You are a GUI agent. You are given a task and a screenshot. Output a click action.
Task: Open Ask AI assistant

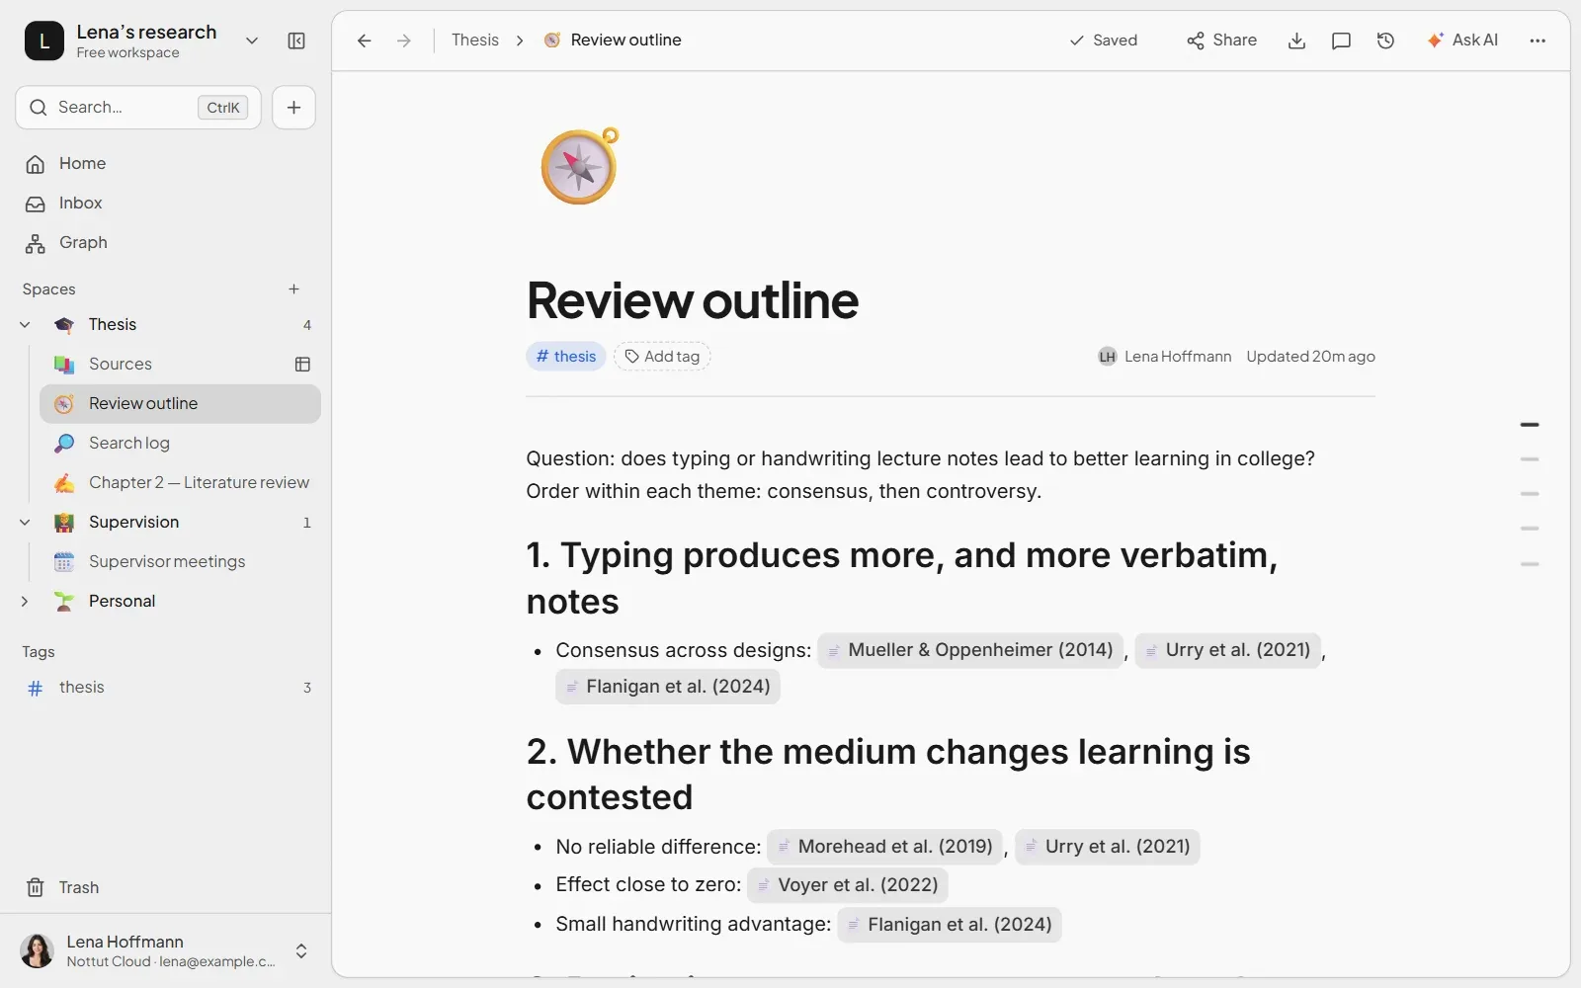tap(1462, 40)
